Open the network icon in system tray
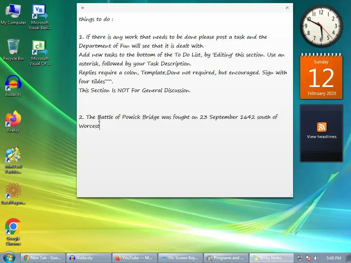Viewport: 351px width, 263px height. 300,258
